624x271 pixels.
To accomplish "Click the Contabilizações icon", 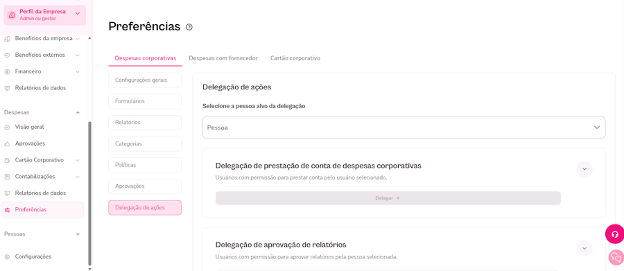I will [x=7, y=177].
